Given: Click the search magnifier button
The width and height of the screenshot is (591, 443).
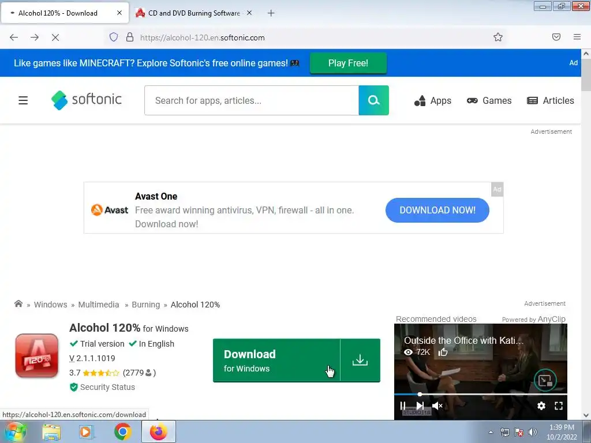Looking at the screenshot, I should point(373,100).
